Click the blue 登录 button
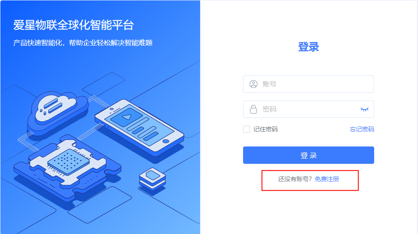418x234 pixels. tap(309, 155)
